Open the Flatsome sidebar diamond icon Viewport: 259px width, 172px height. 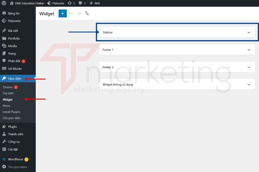tap(4, 21)
